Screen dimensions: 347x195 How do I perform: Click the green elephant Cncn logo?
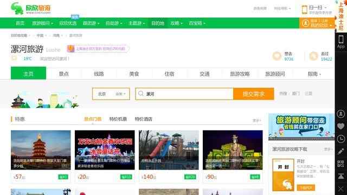point(17,9)
